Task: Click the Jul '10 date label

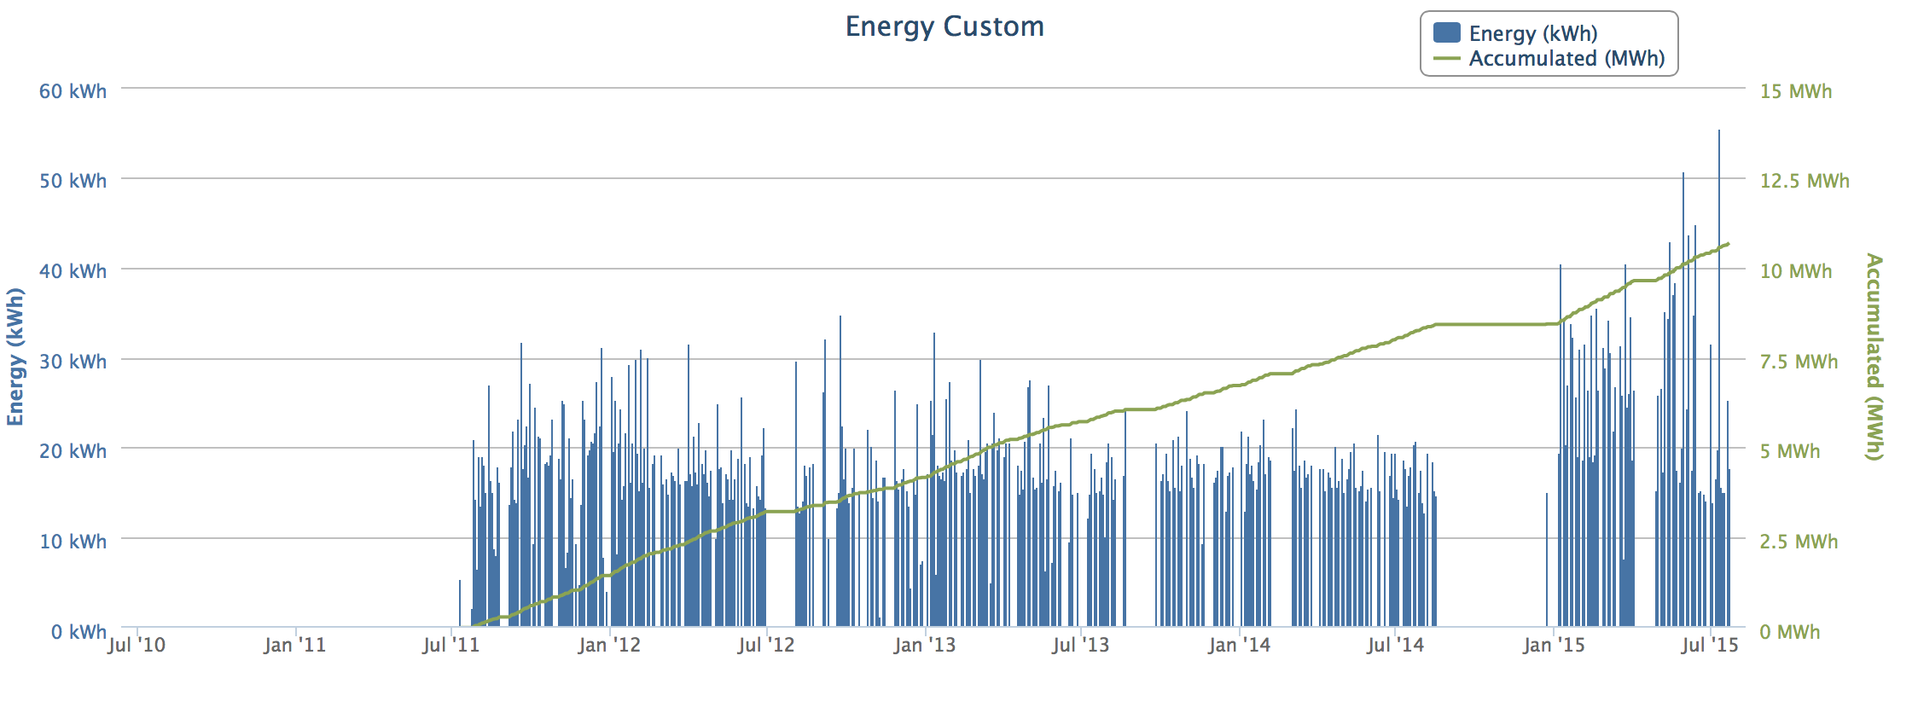Action: (137, 645)
